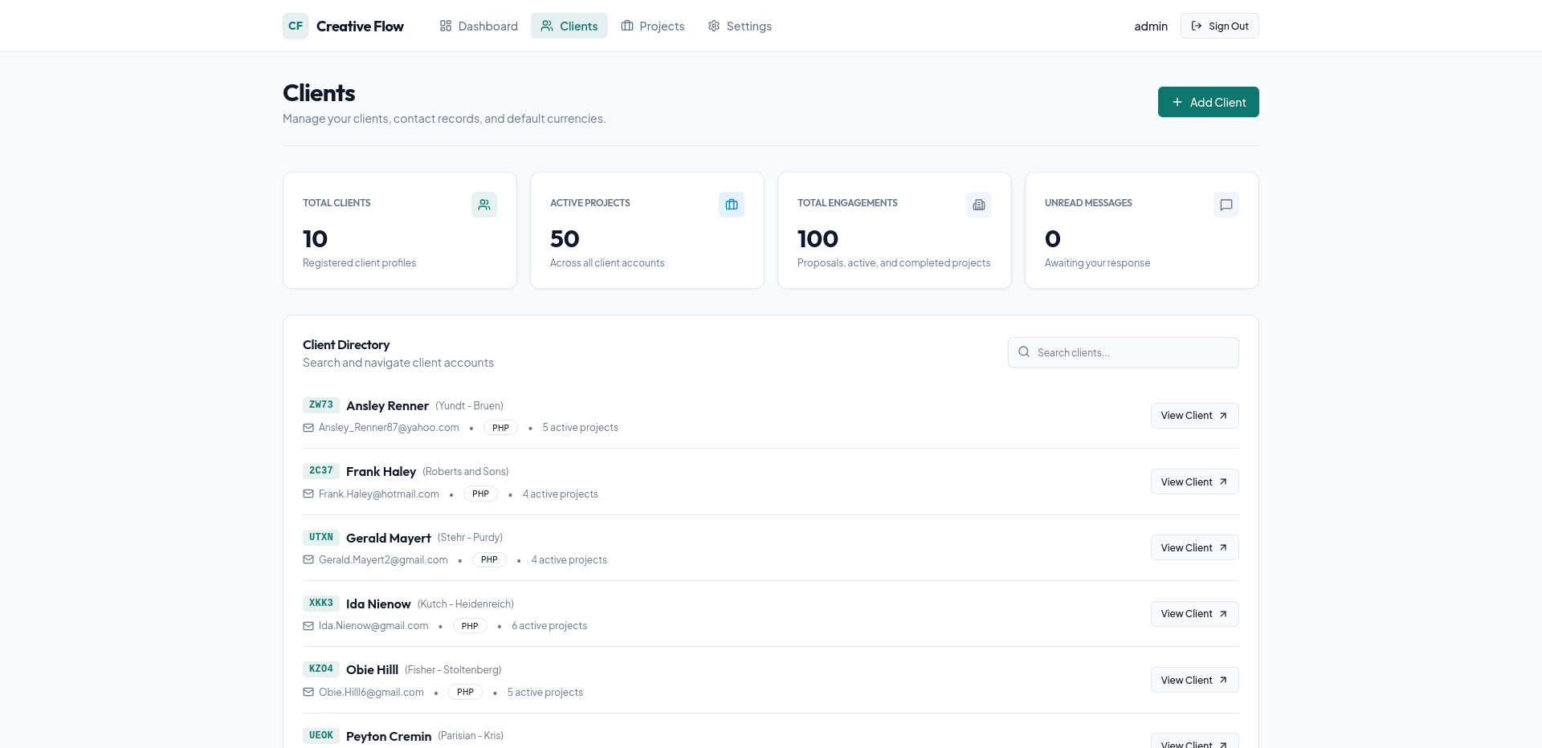Click the building icon in Total Engagements card
Image resolution: width=1542 pixels, height=748 pixels.
(x=979, y=205)
